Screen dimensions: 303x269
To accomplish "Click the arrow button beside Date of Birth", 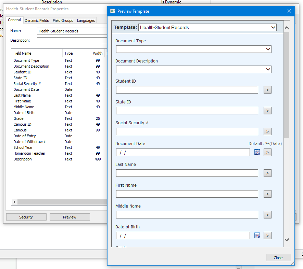I will [x=267, y=236].
